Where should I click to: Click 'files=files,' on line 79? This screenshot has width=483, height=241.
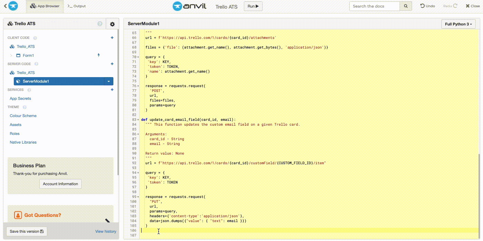(162, 101)
